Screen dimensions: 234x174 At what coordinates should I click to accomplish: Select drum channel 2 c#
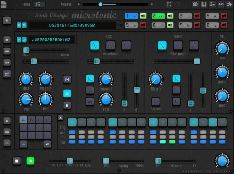pos(158,16)
